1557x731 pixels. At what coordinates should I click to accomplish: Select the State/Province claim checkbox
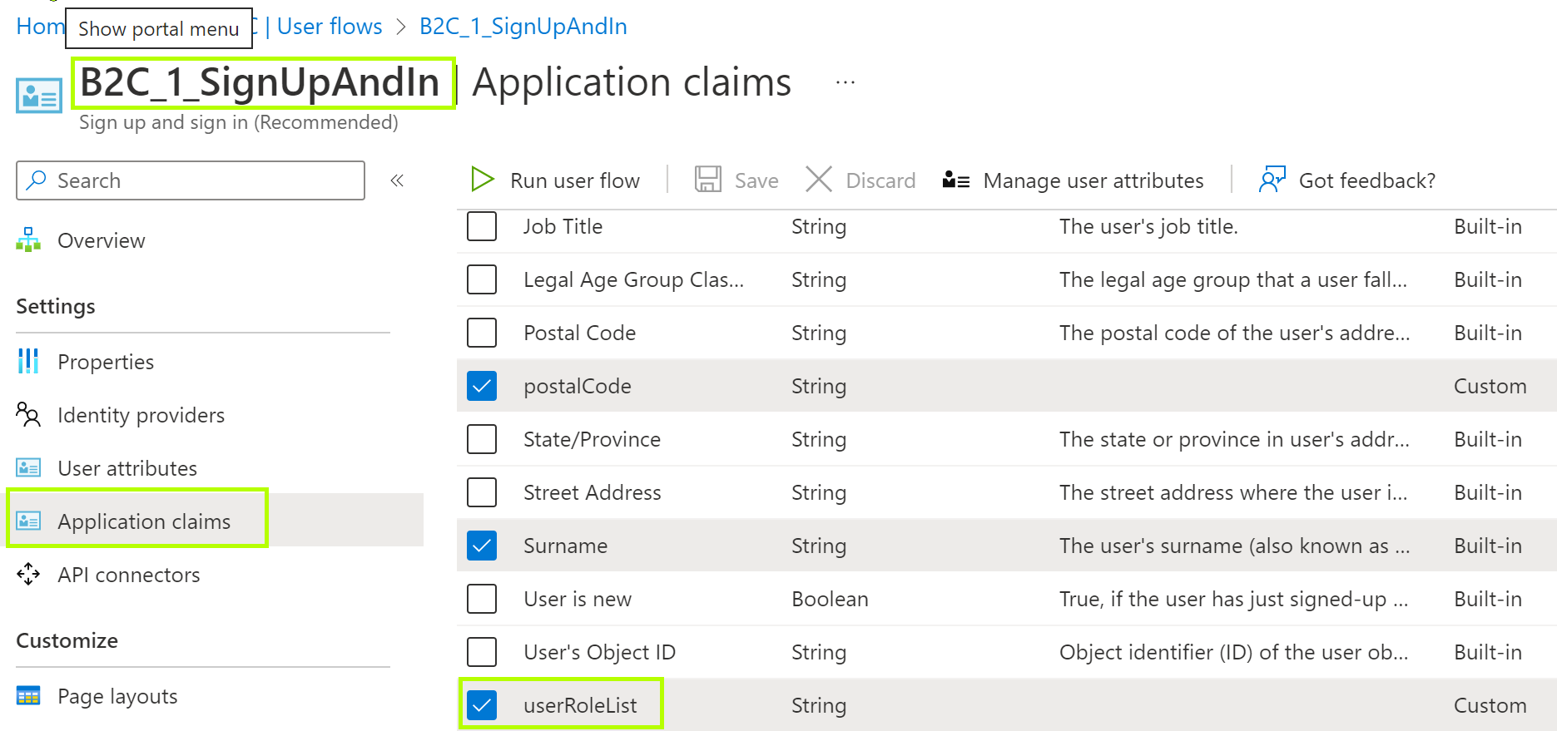click(x=482, y=439)
